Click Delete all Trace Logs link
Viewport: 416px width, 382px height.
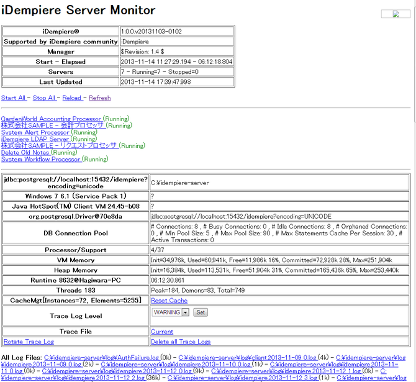181,342
